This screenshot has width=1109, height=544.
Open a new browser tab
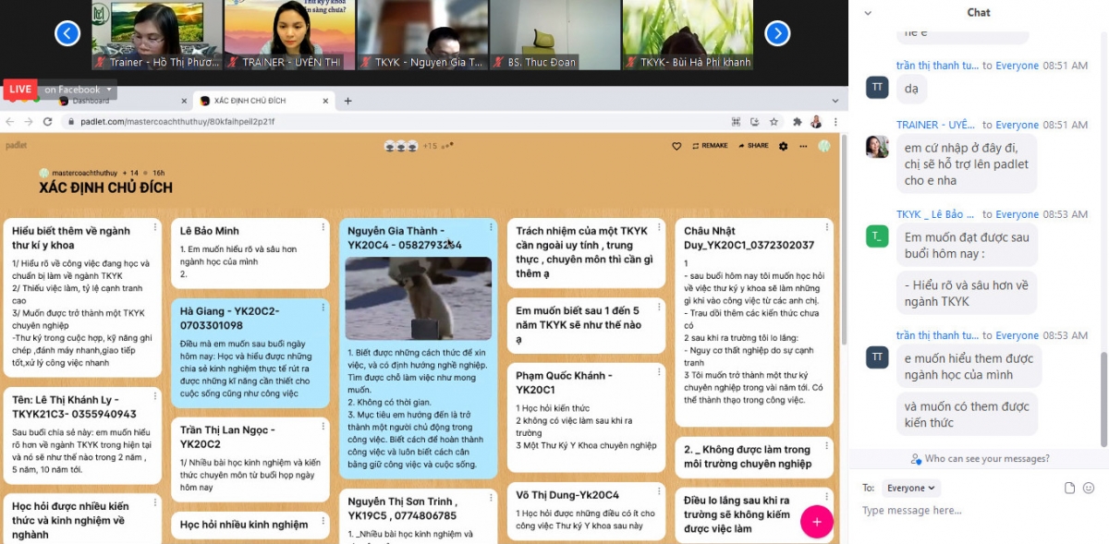(348, 101)
